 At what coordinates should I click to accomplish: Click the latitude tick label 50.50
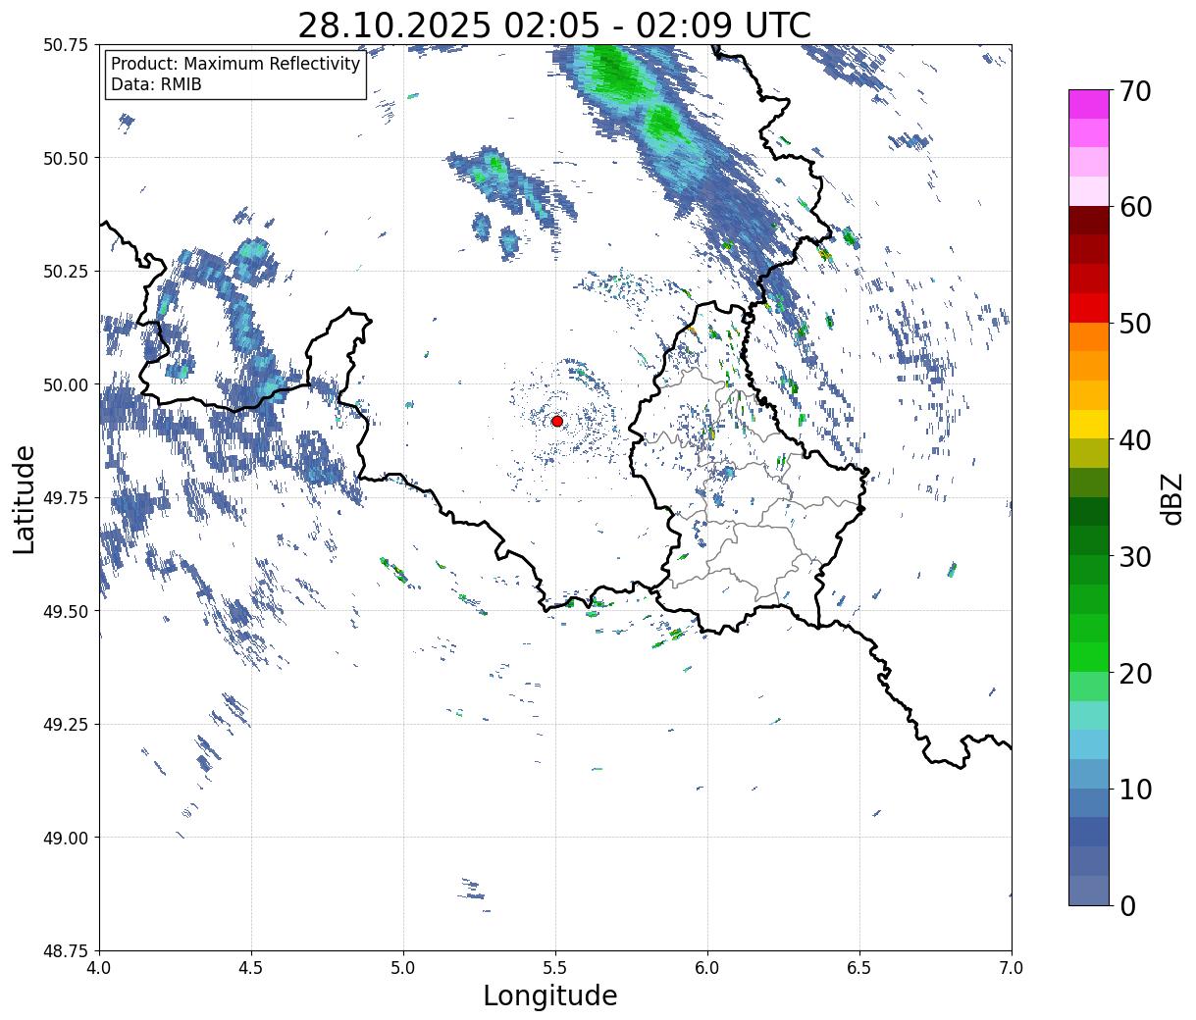pyautogui.click(x=65, y=158)
